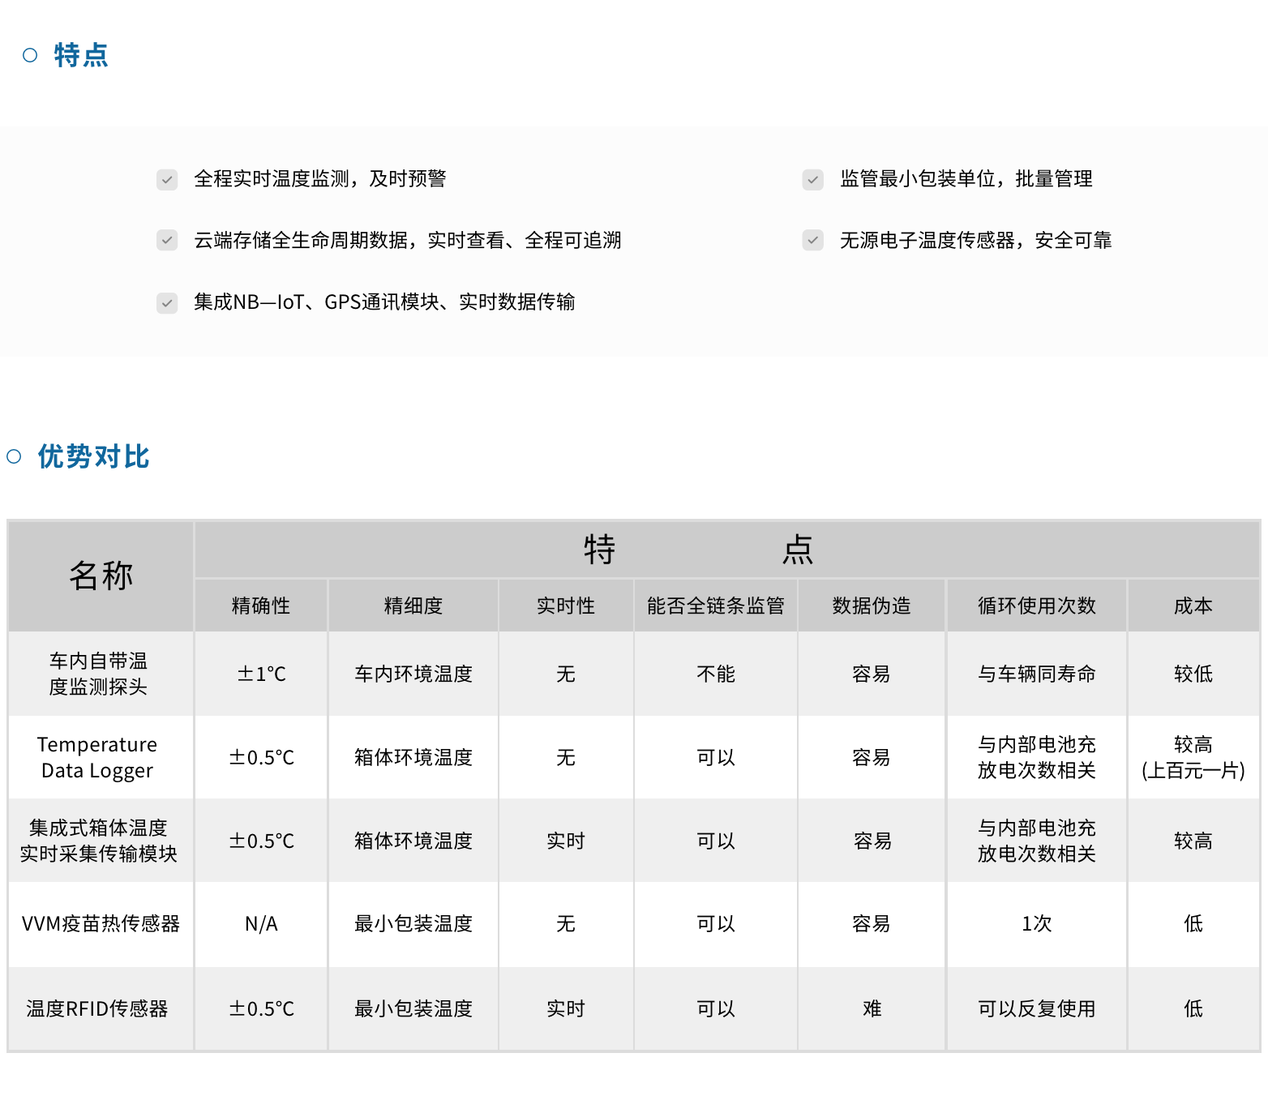Click the checkmark icon before 无源电子温度传感器
Image resolution: width=1268 pixels, height=1113 pixels.
812,240
